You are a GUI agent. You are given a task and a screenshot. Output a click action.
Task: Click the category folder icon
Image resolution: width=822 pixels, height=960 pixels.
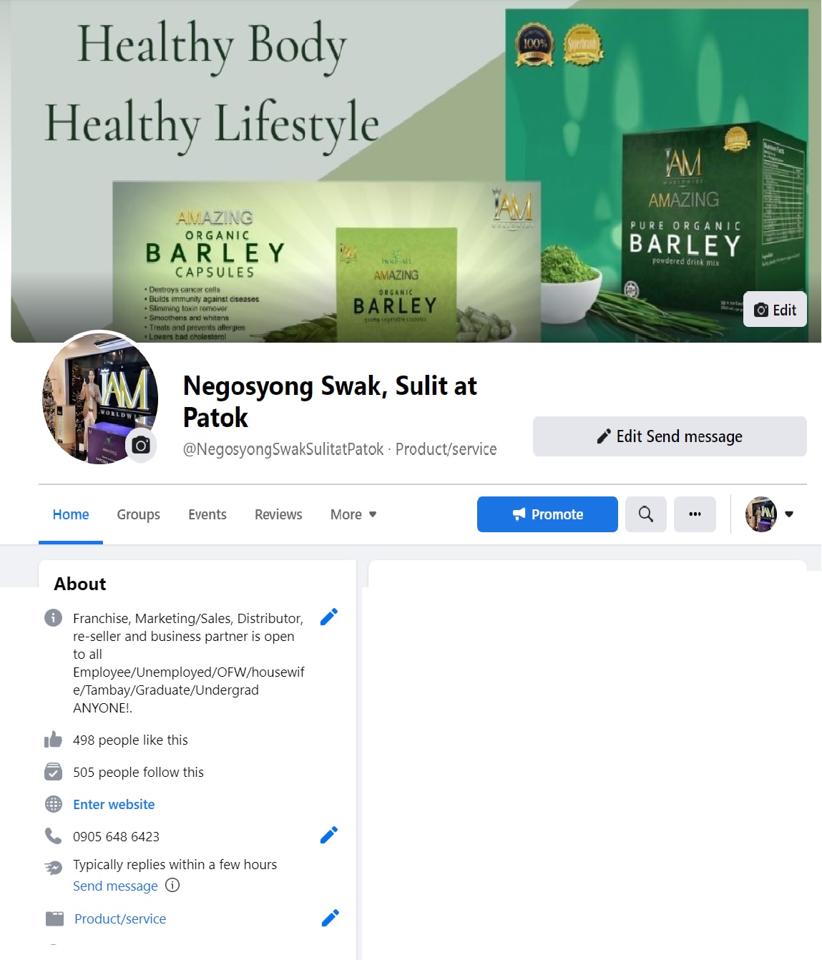(54, 919)
